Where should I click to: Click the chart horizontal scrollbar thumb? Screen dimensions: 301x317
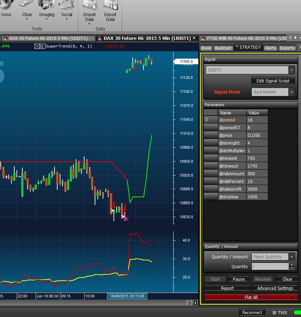click(x=189, y=303)
